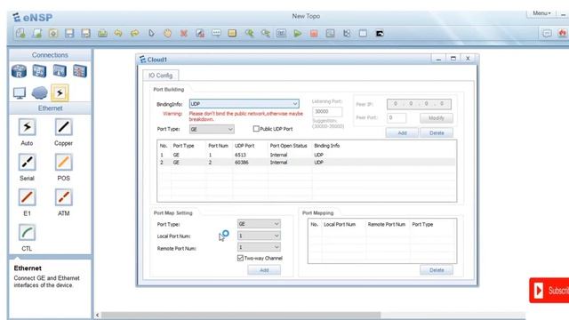
Task: Choose the POS connection cable
Action: coord(63,162)
